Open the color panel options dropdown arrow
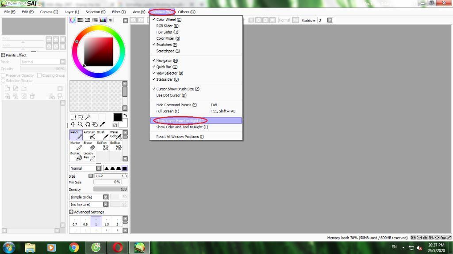Image resolution: width=453 pixels, height=254 pixels. 125,20
